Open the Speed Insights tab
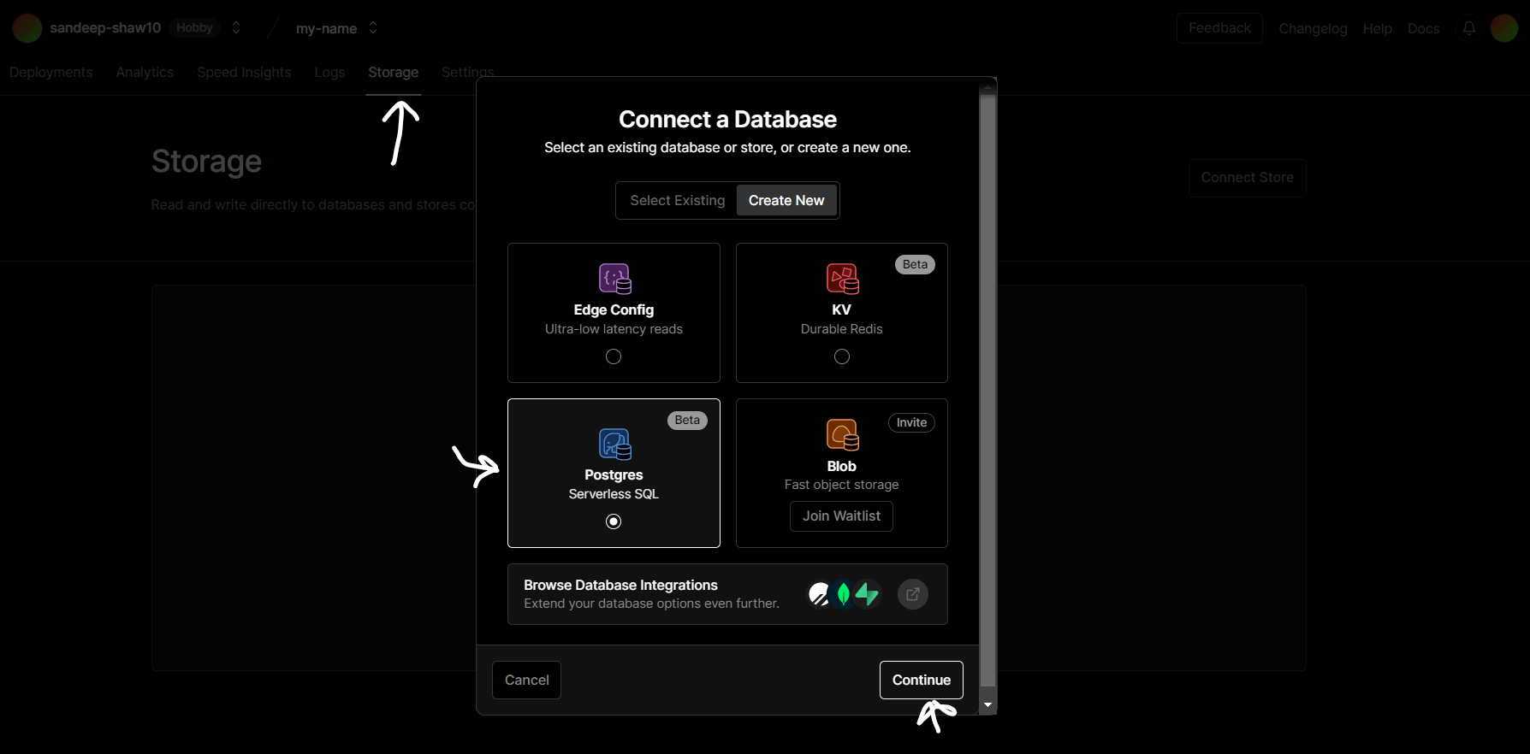 (x=244, y=73)
